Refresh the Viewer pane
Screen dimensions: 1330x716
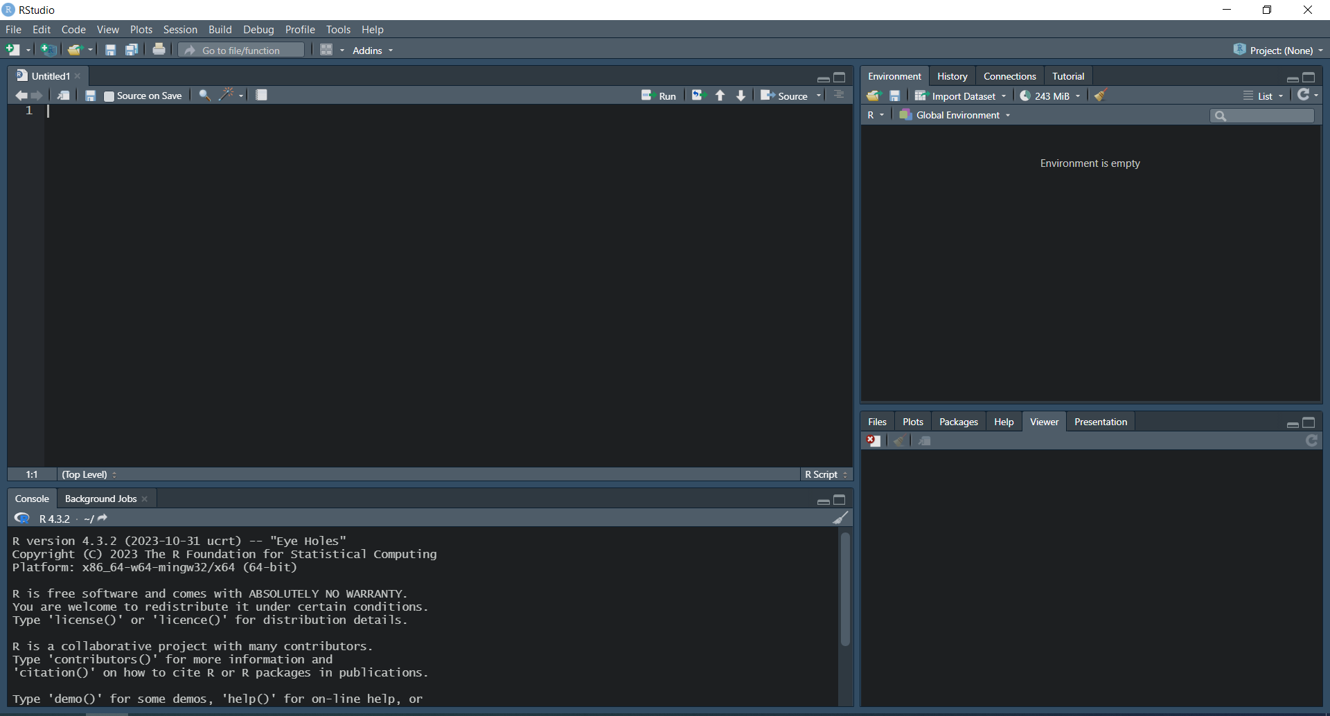(x=1312, y=440)
